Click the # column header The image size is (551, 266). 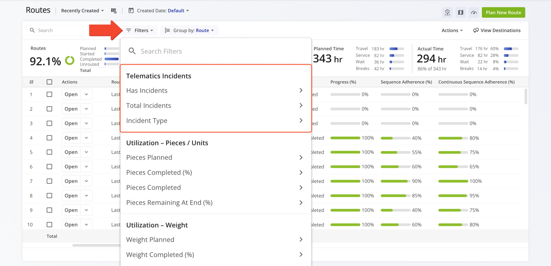31,82
